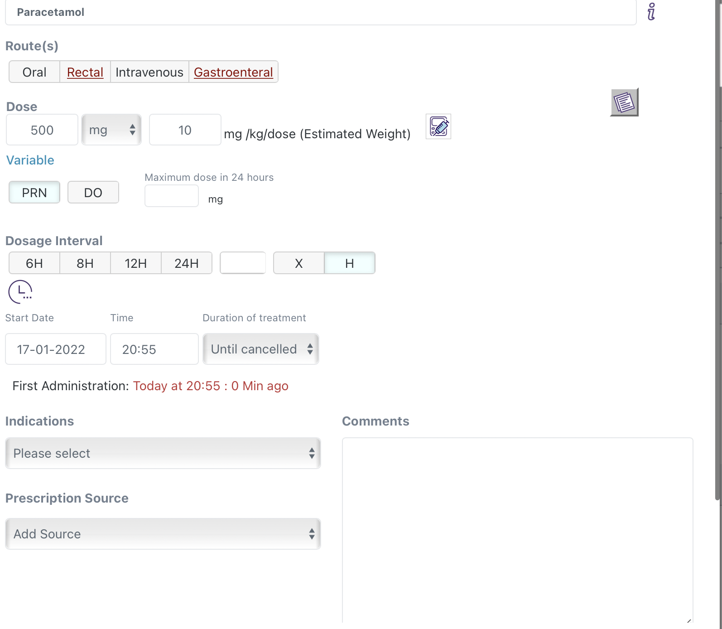This screenshot has height=629, width=722.
Task: Expand the Duration of treatment dropdown
Action: click(261, 349)
